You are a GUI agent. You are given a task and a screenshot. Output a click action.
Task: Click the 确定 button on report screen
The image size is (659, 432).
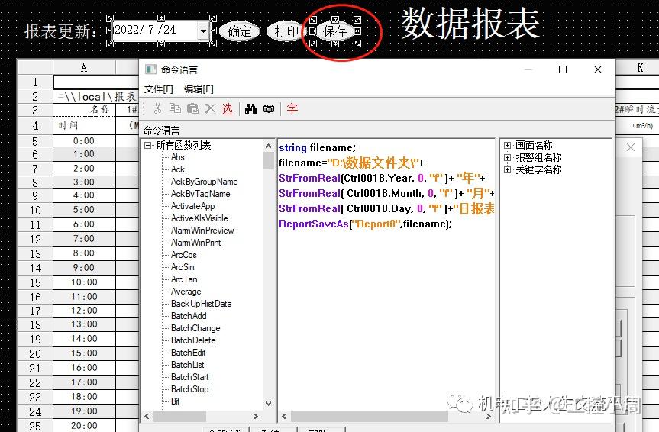(x=240, y=31)
